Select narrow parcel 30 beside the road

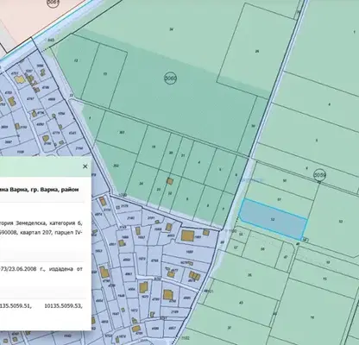tap(253, 126)
